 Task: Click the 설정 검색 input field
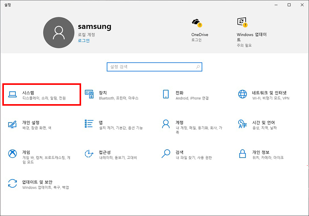(x=154, y=67)
